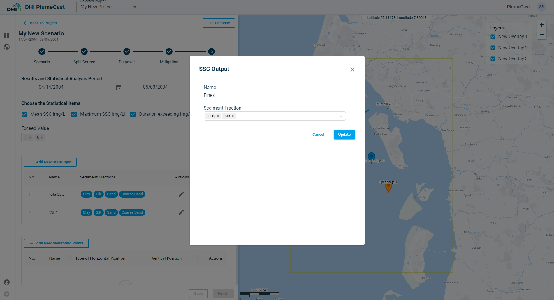This screenshot has height=300, width=554.
Task: Zoom in on the map
Action: coord(541,25)
